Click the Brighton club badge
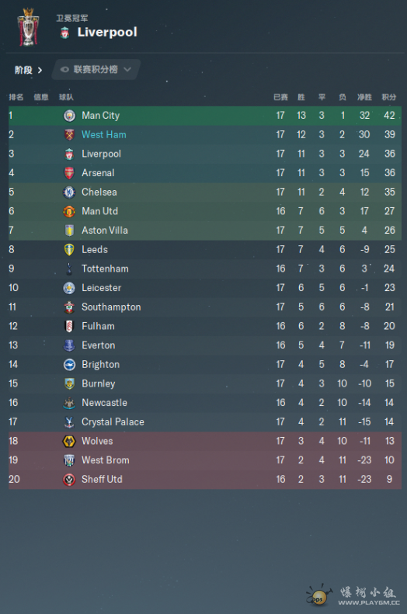The width and height of the screenshot is (407, 614). (x=69, y=365)
